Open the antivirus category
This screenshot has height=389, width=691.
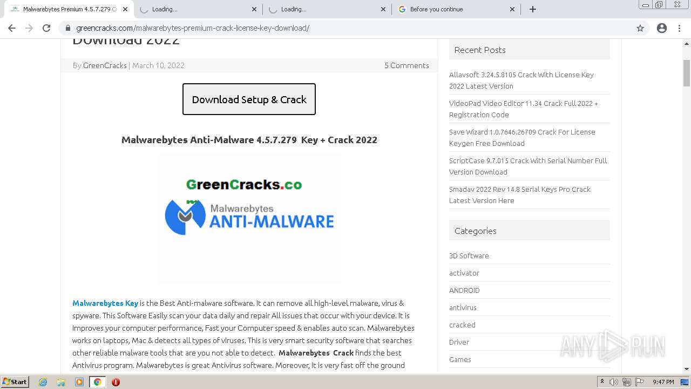point(463,307)
